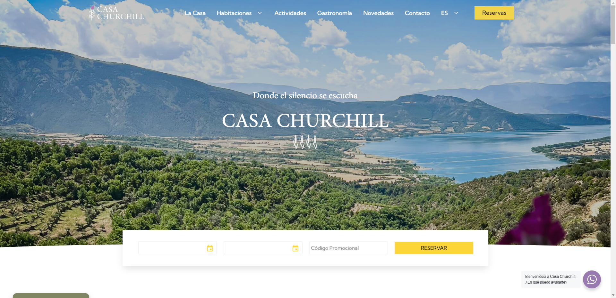Click the scrollbar down arrow
616x298 pixels.
(x=613, y=295)
